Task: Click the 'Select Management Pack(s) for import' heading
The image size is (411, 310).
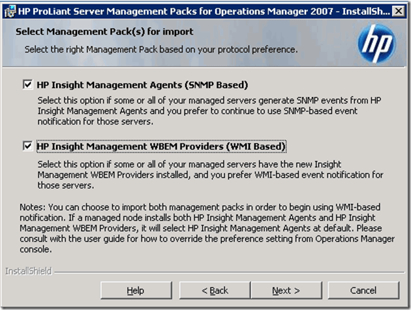Action: tap(104, 31)
